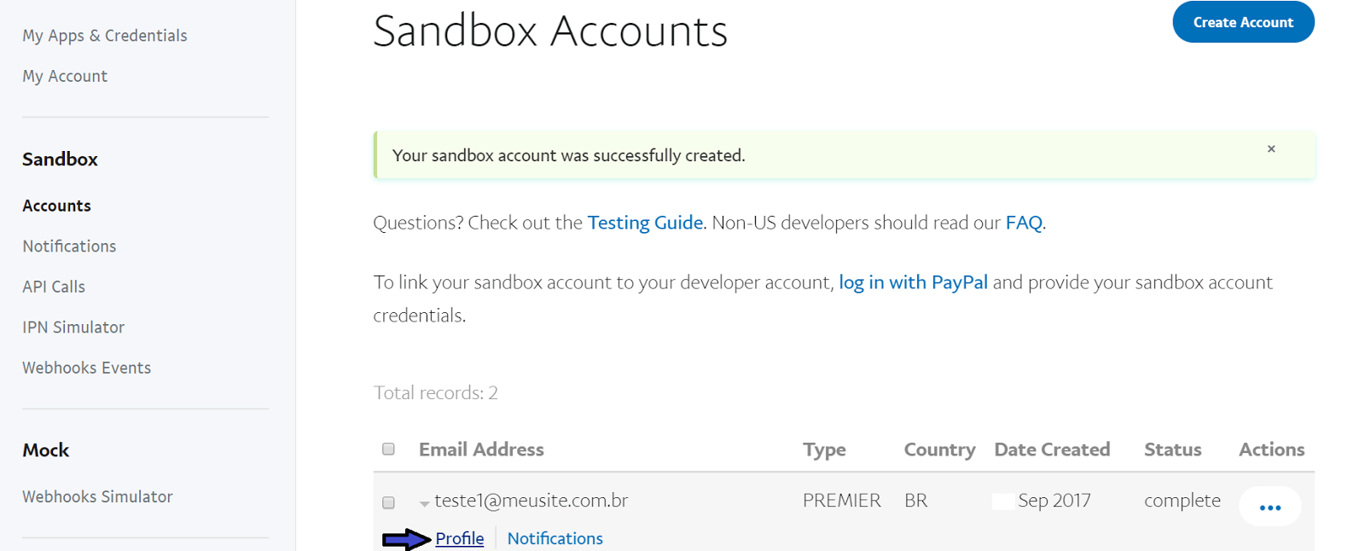The height and width of the screenshot is (551, 1365).
Task: Collapse the teste1@meusite.com.br row arrow
Action: point(424,504)
